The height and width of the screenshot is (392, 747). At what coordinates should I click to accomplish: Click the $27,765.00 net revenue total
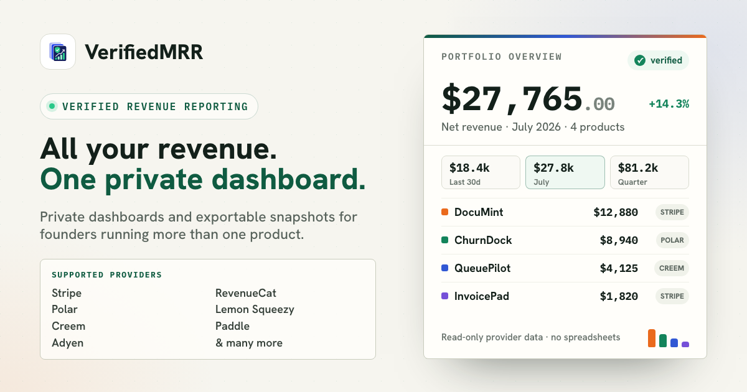[528, 100]
